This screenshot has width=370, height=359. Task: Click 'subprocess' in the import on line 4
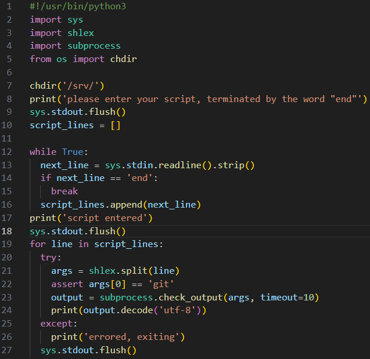click(x=94, y=46)
